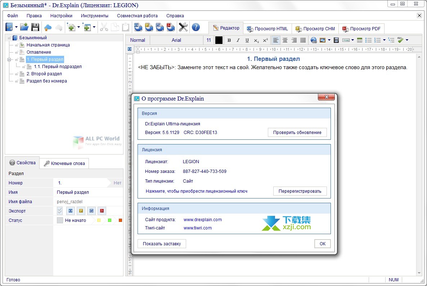The image size is (427, 286).
Task: Open the Инструменты menu
Action: click(x=94, y=16)
